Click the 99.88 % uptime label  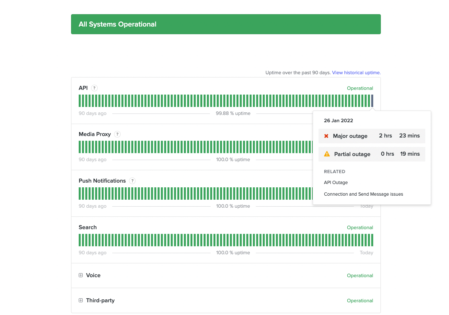click(x=233, y=113)
